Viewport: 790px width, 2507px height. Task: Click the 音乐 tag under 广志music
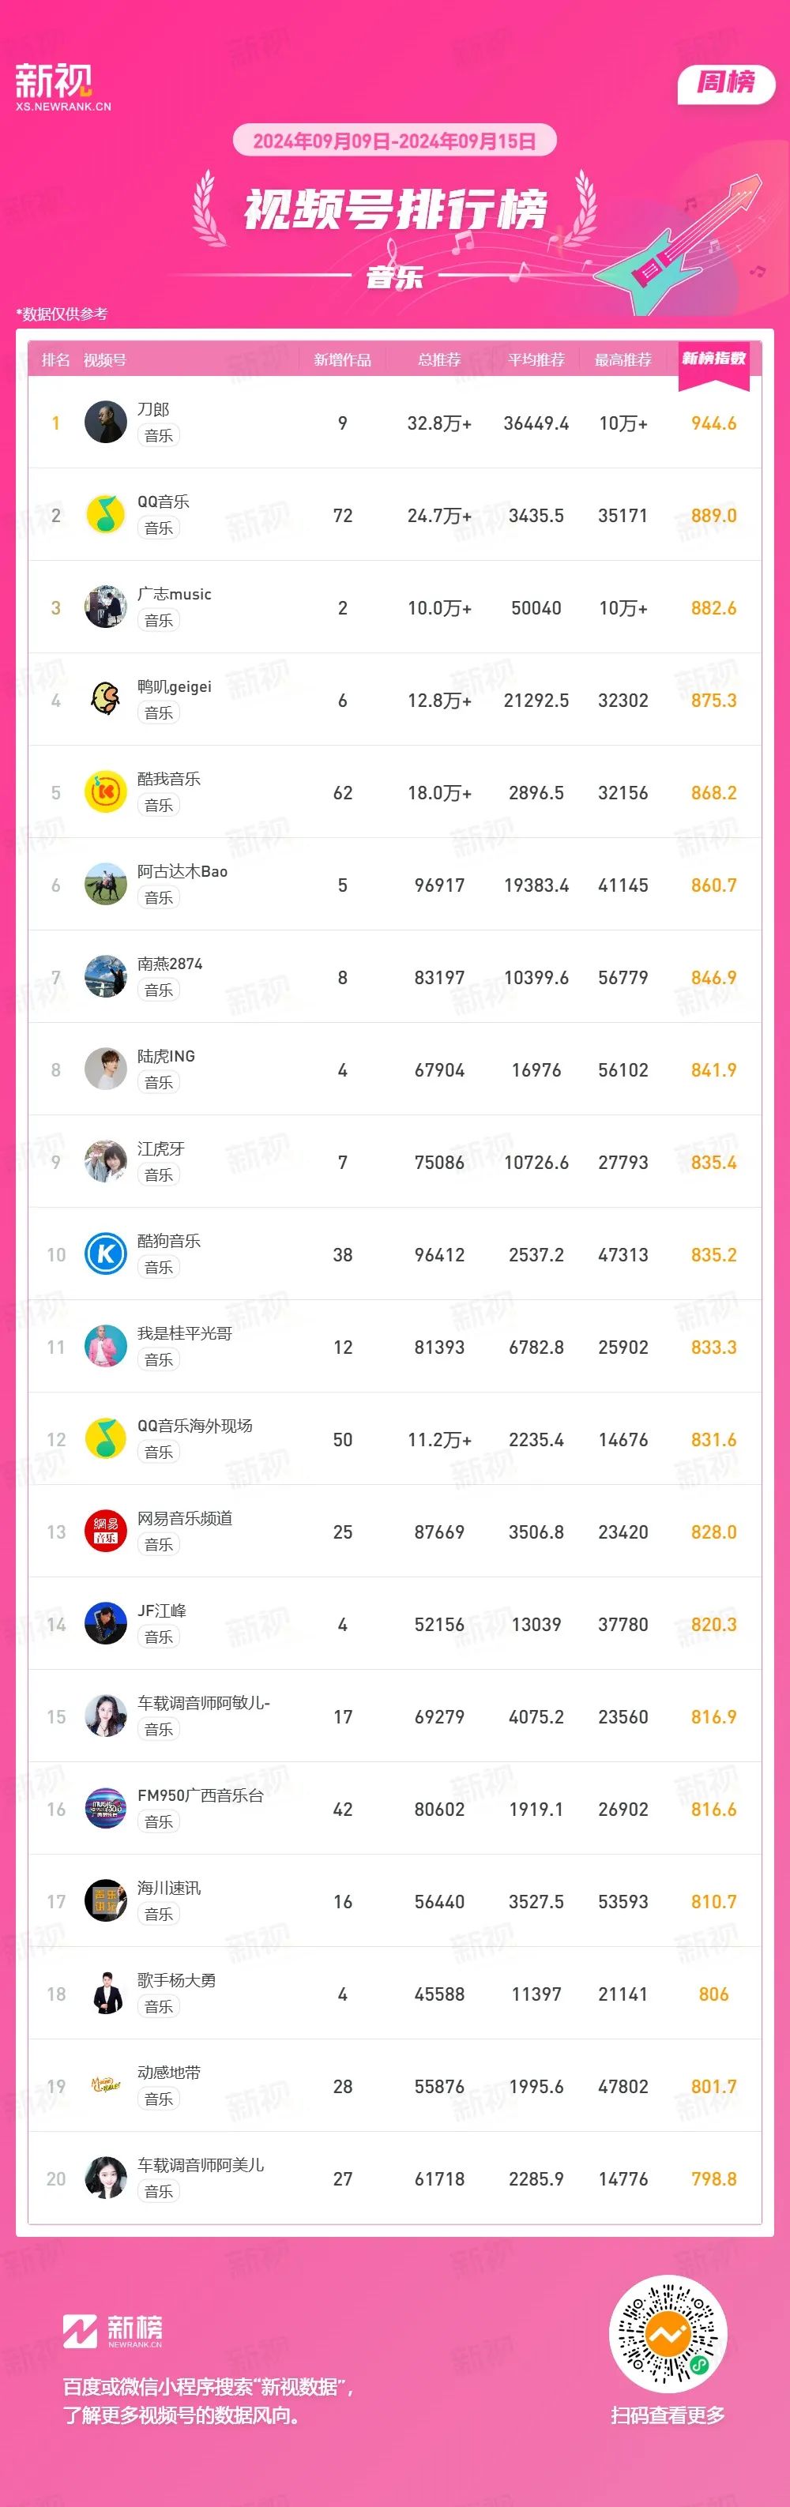click(x=159, y=620)
